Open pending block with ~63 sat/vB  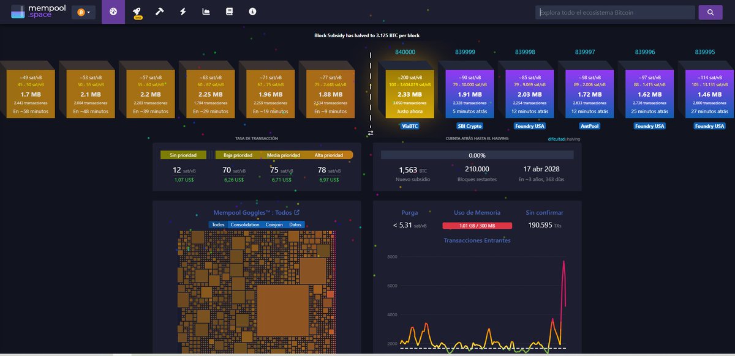pos(210,94)
